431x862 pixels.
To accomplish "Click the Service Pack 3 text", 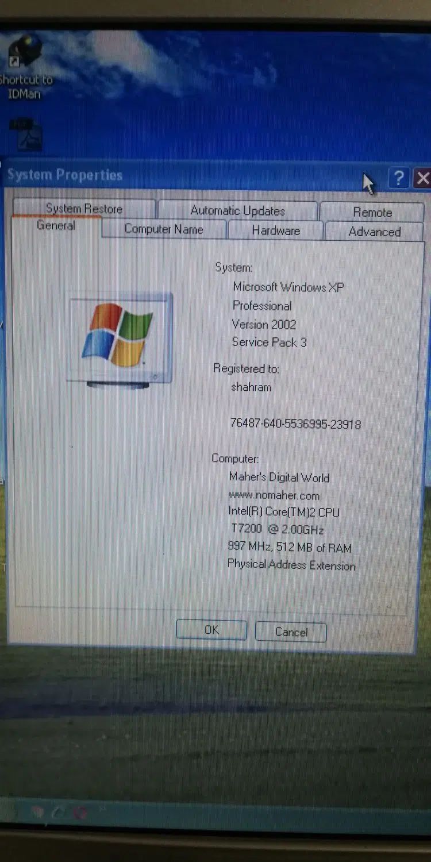I will [269, 342].
